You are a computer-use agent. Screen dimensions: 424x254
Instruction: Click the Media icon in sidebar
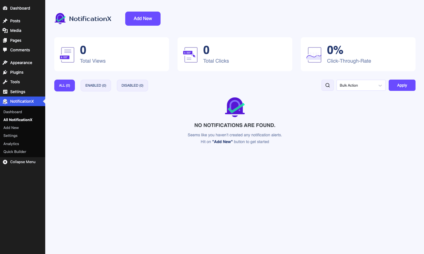pos(5,30)
